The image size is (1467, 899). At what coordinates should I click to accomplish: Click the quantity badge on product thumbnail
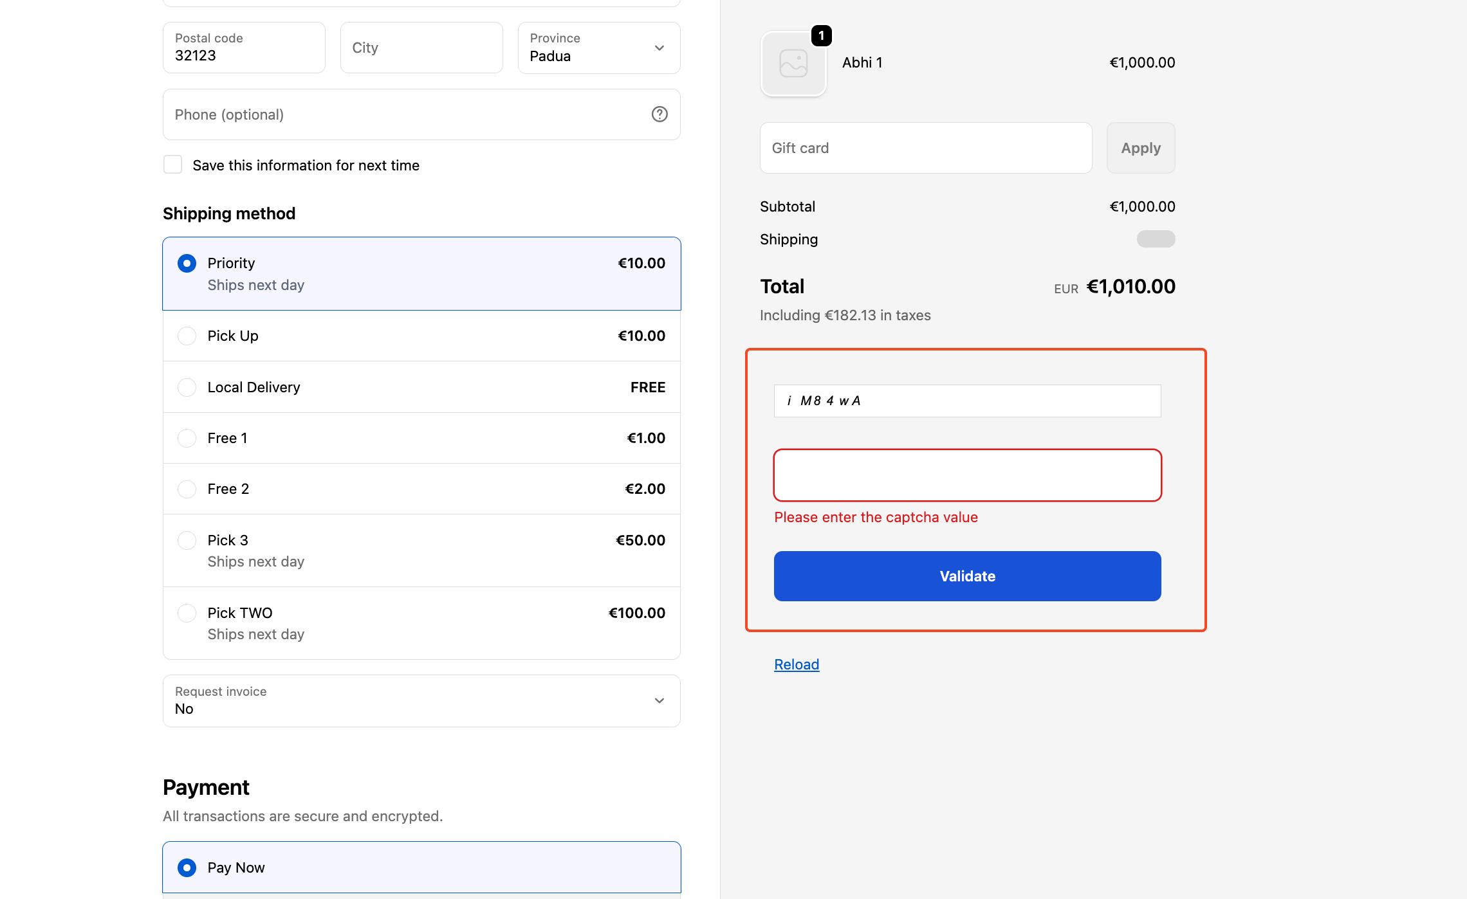(821, 36)
